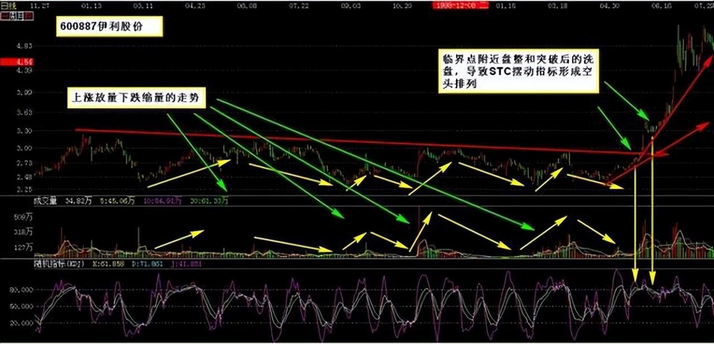Click the period selector icons below 日线
714x344 pixels.
17,16
